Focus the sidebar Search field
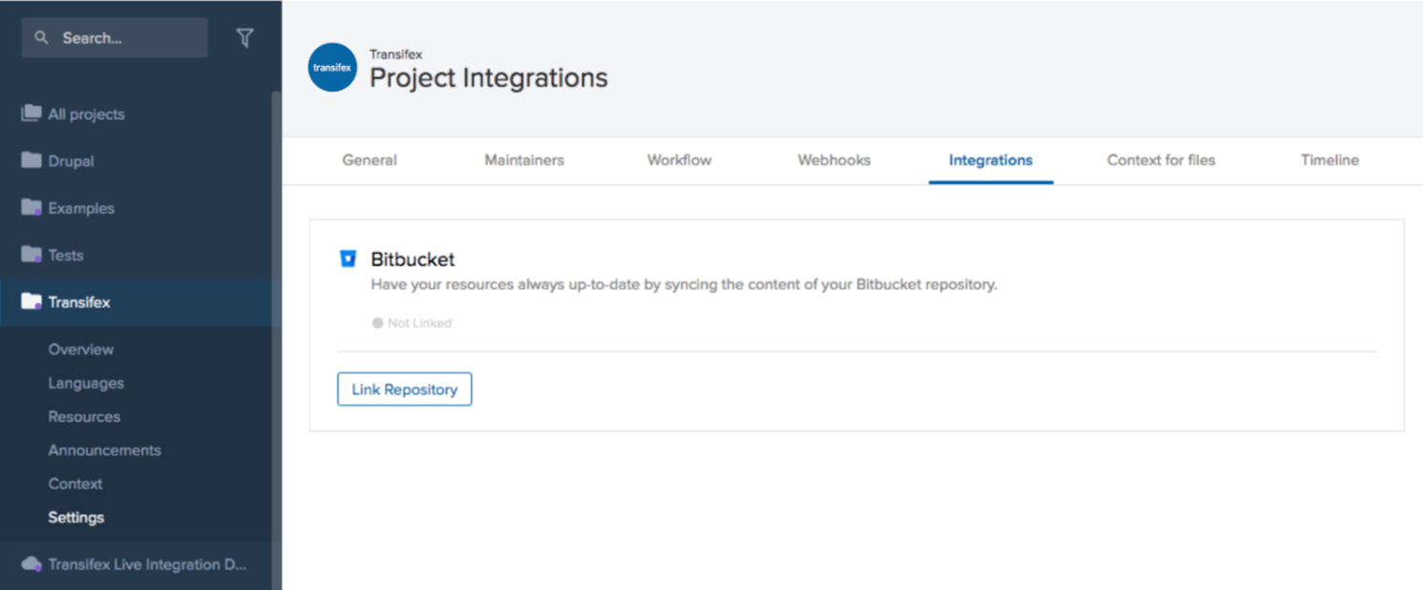The width and height of the screenshot is (1423, 590). pos(115,38)
